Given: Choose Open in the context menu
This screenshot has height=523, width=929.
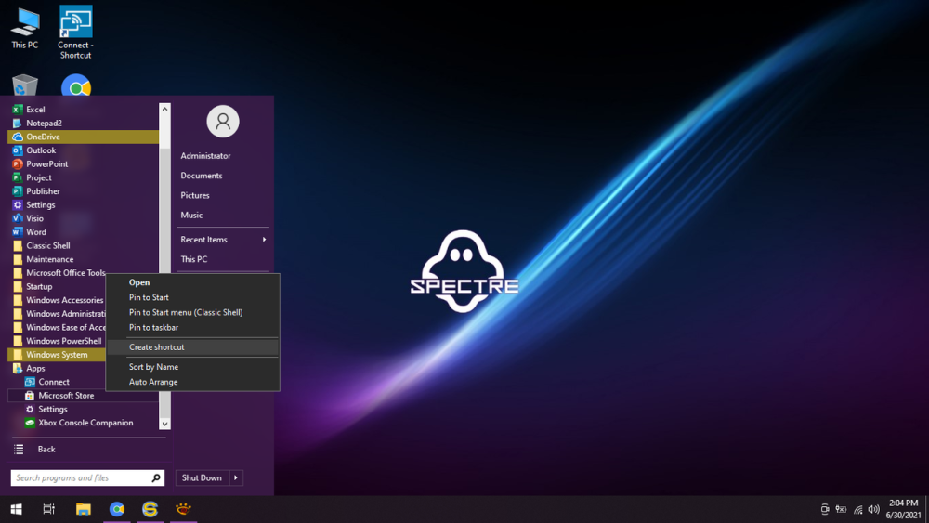Looking at the screenshot, I should click(x=192, y=282).
